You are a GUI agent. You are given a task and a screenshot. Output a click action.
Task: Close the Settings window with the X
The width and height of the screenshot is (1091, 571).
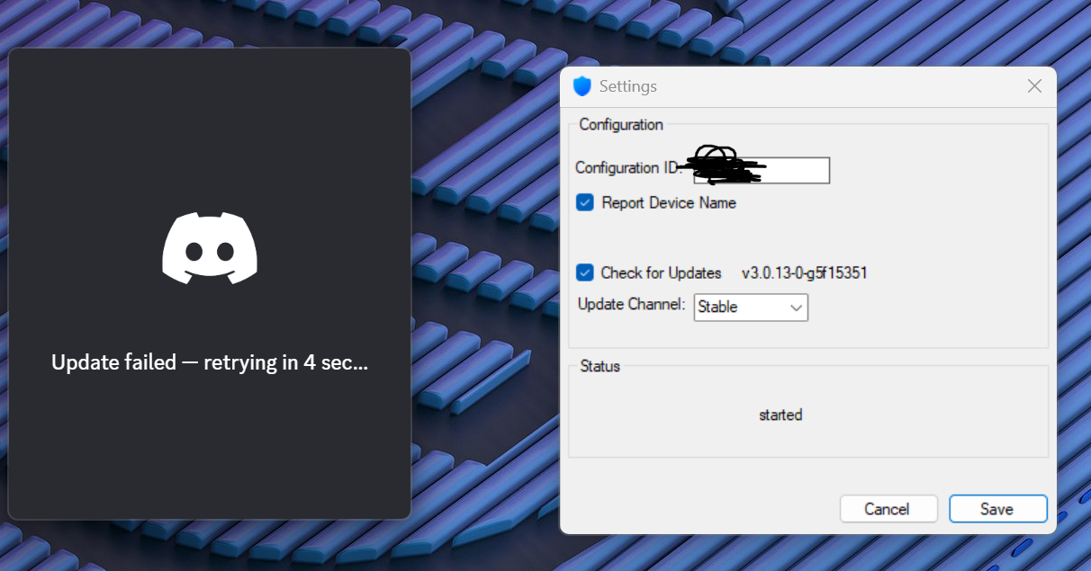pos(1034,86)
